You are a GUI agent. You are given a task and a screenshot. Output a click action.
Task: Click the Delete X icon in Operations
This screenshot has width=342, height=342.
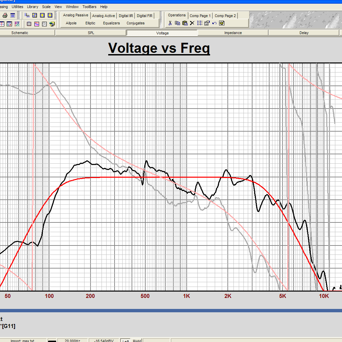click(x=192, y=23)
